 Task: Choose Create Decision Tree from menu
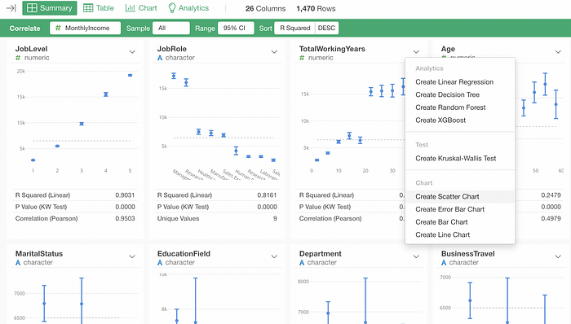coord(460,94)
